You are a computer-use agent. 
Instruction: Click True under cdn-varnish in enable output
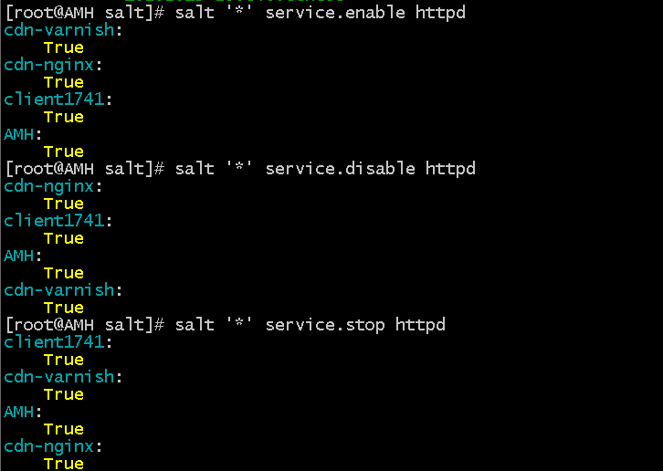point(63,47)
